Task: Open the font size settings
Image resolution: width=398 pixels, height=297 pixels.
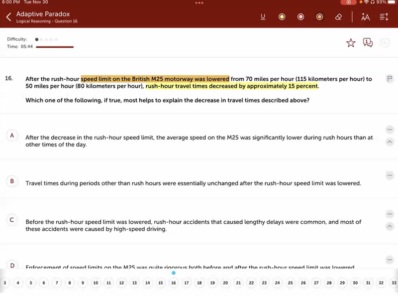Action: (x=365, y=17)
